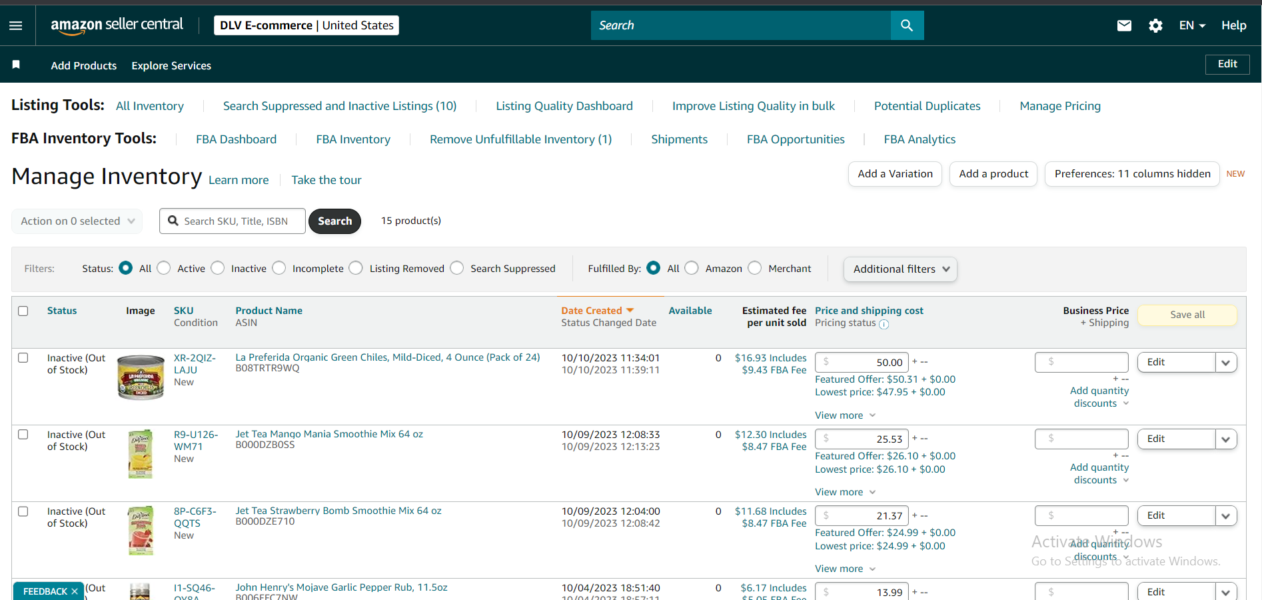Open Manage Pricing tool
Screen dimensions: 1262x600
point(1060,106)
